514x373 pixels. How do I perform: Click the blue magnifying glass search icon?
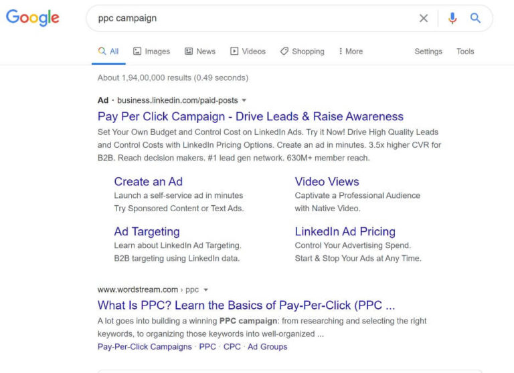(475, 19)
